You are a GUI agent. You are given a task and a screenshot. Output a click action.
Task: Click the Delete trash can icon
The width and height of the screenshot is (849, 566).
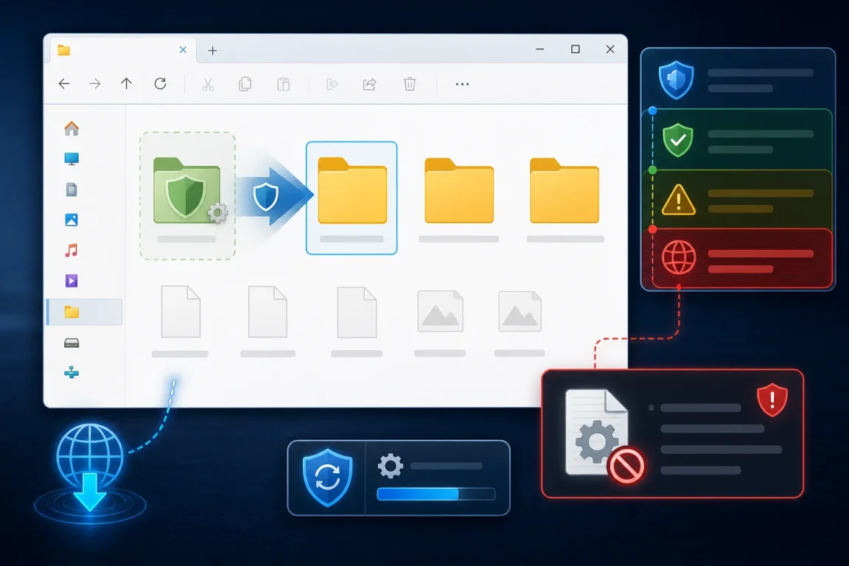pos(410,84)
